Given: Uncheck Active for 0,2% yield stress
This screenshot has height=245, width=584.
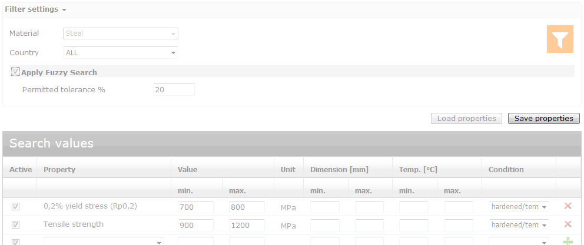Looking at the screenshot, I should coord(16,207).
